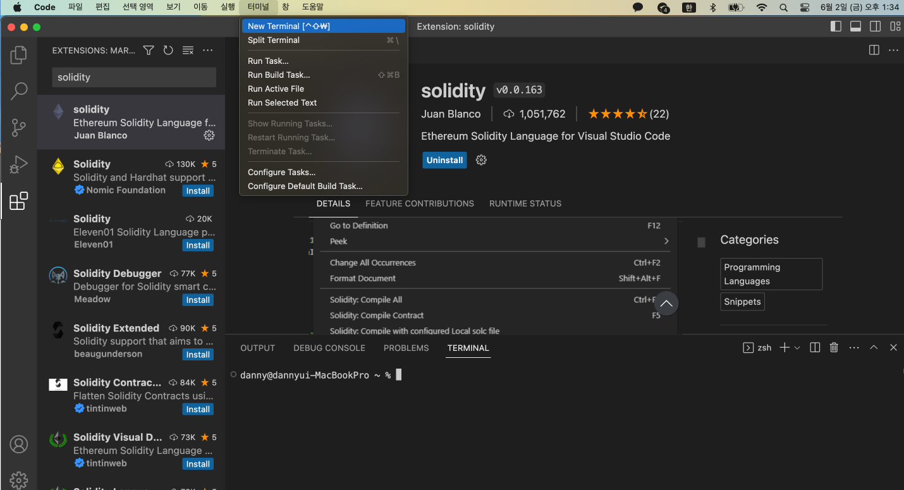Open the Source Control view
Screen dimensions: 904x490
[x=19, y=128]
